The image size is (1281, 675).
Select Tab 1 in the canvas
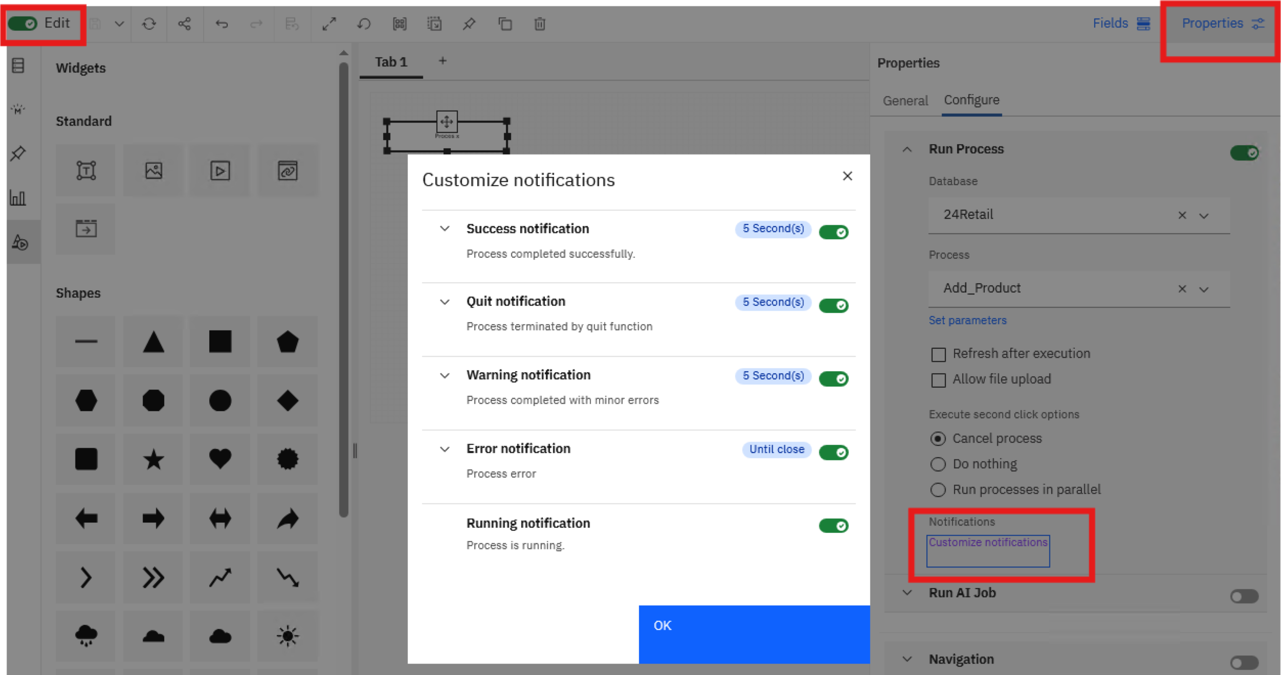click(391, 62)
